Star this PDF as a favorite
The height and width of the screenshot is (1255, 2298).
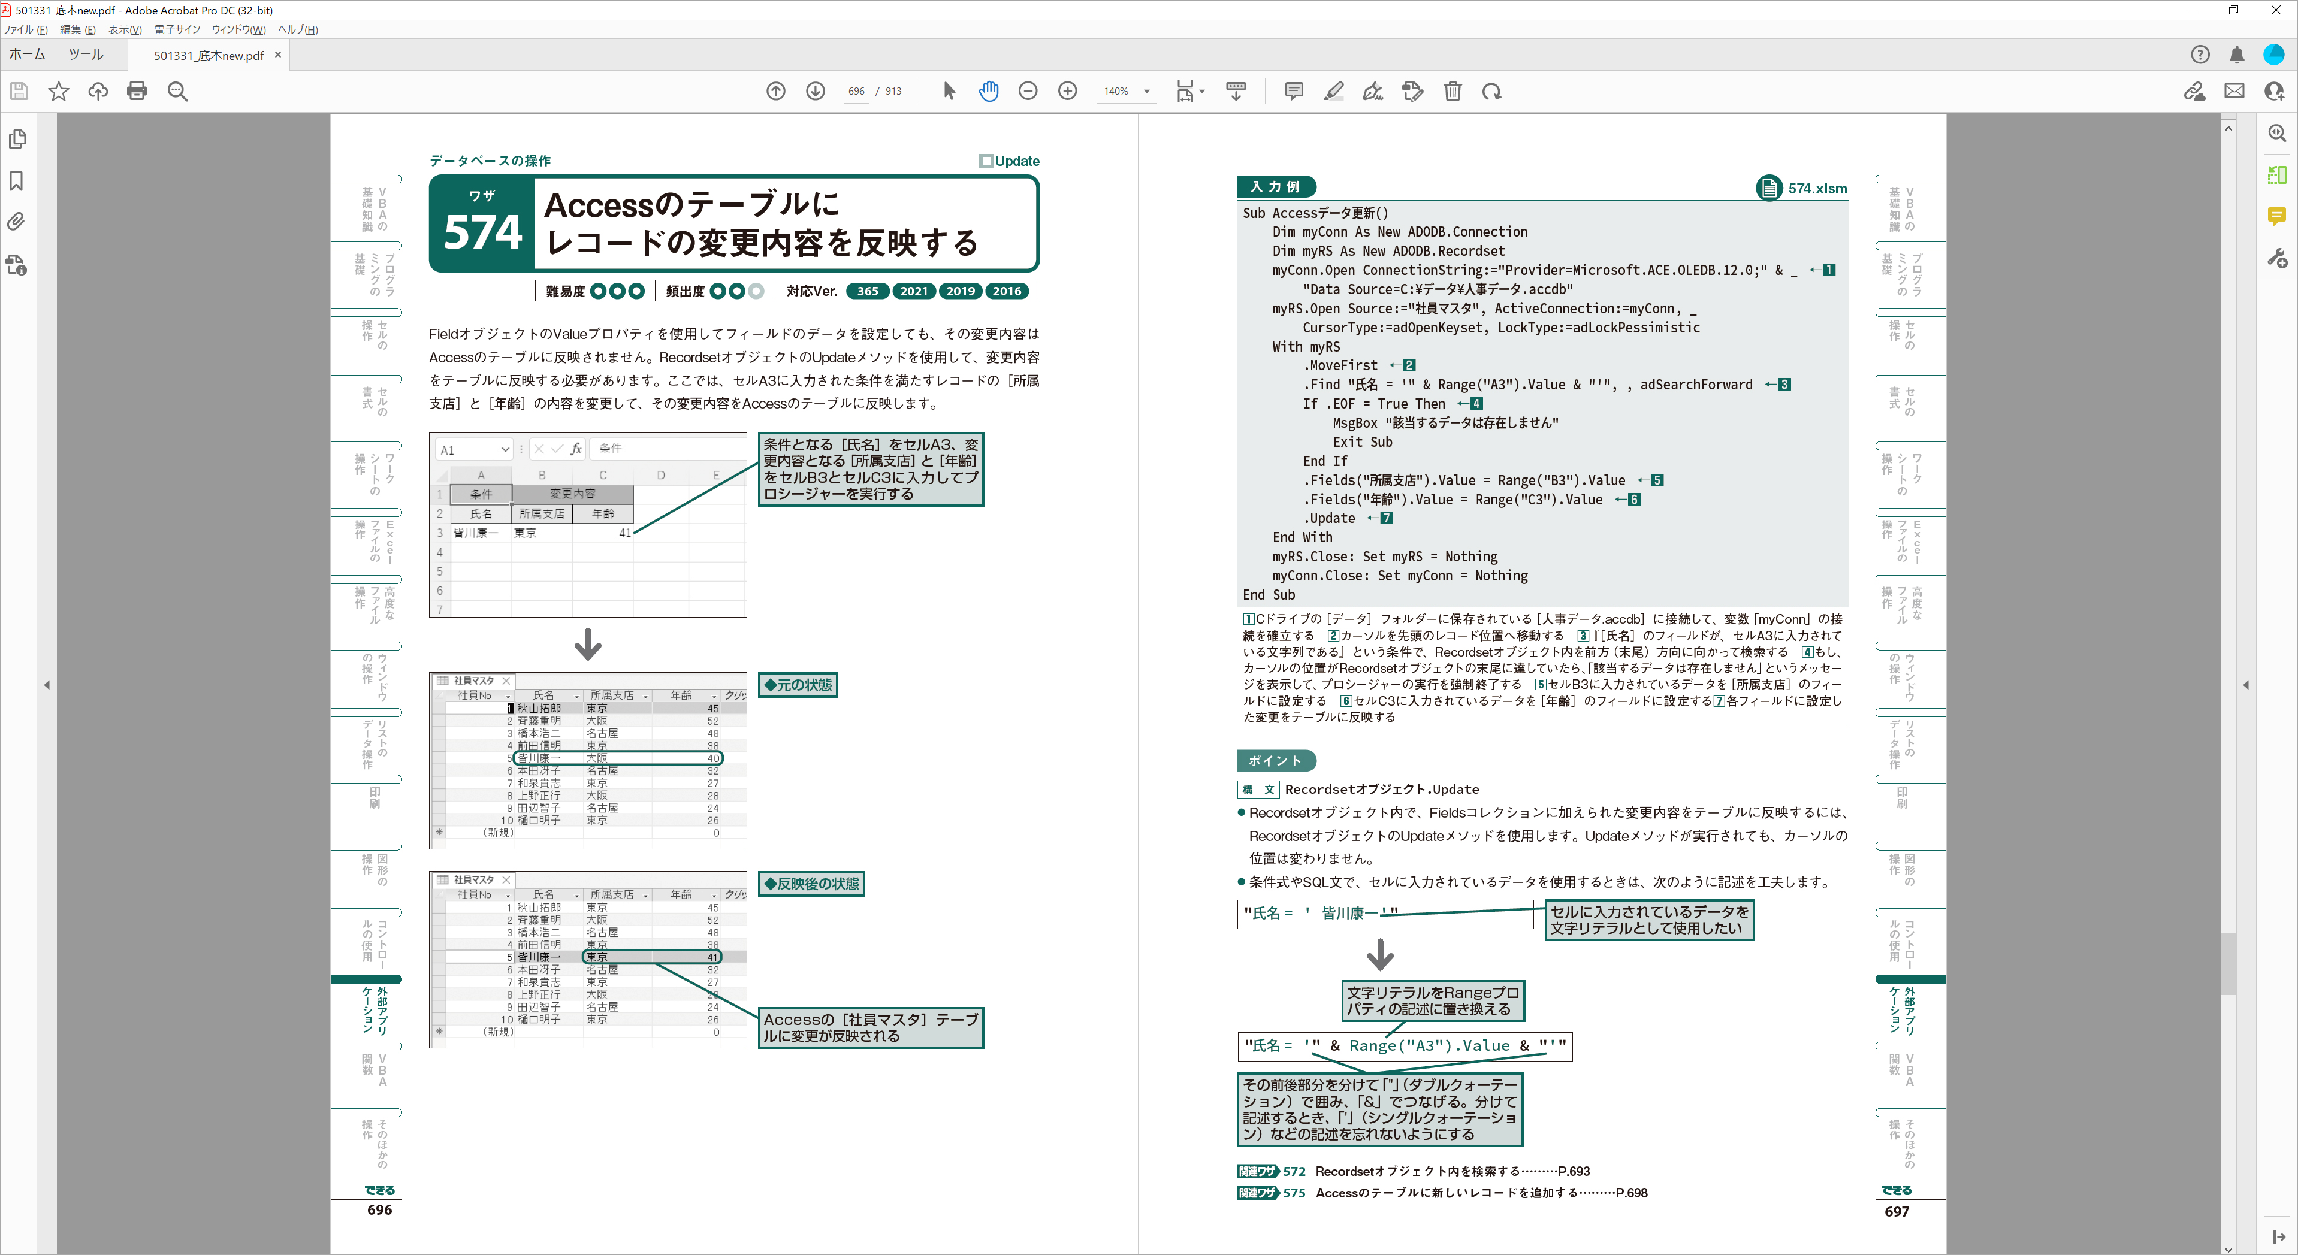point(58,91)
